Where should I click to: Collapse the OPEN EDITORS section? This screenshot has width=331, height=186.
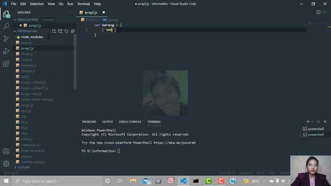click(15, 20)
